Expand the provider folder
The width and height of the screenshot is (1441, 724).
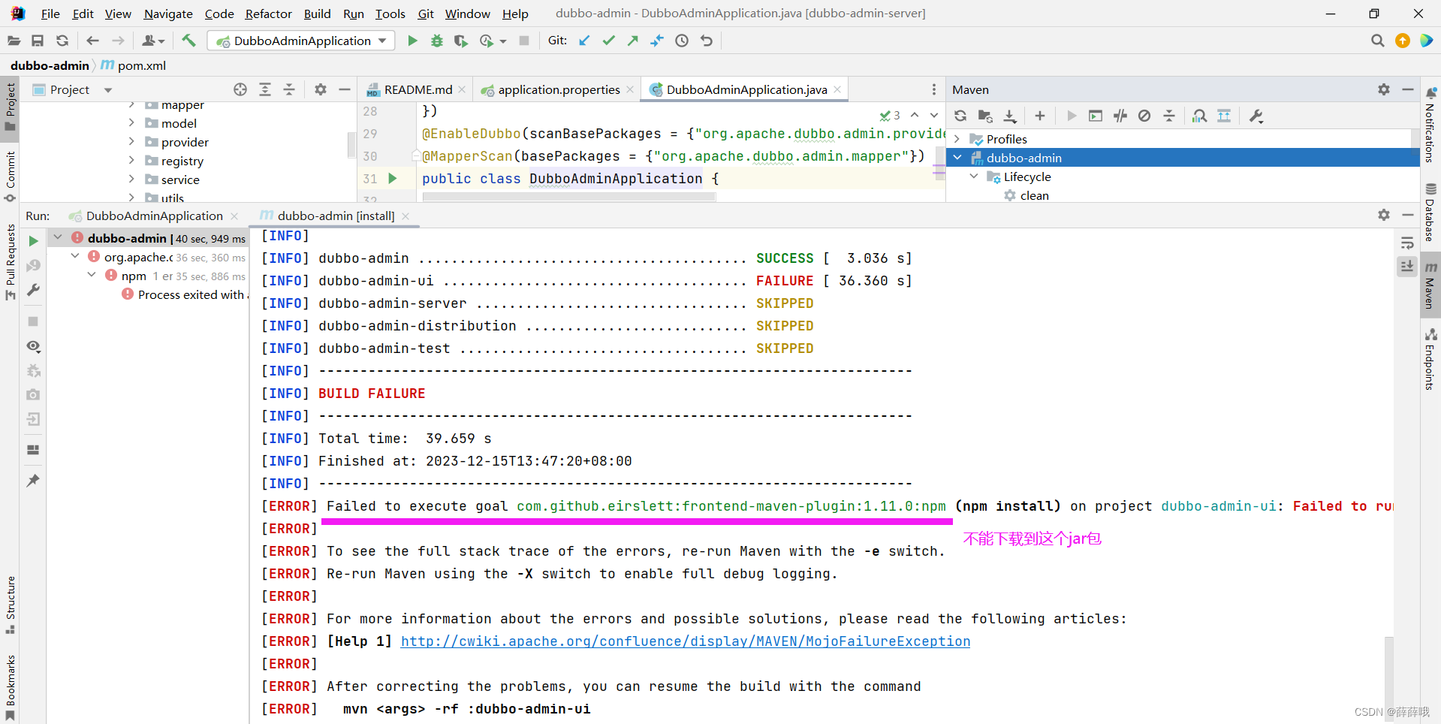(131, 141)
